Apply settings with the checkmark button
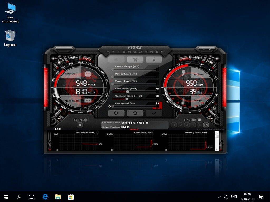This screenshot has height=202, width=270. click(x=154, y=113)
